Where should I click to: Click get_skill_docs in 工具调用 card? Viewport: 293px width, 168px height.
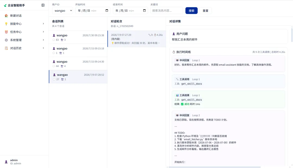[192, 84]
